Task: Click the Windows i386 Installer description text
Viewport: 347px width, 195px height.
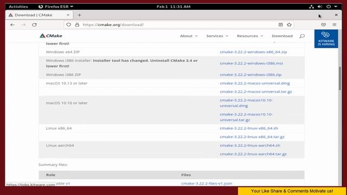Action: coord(121,63)
